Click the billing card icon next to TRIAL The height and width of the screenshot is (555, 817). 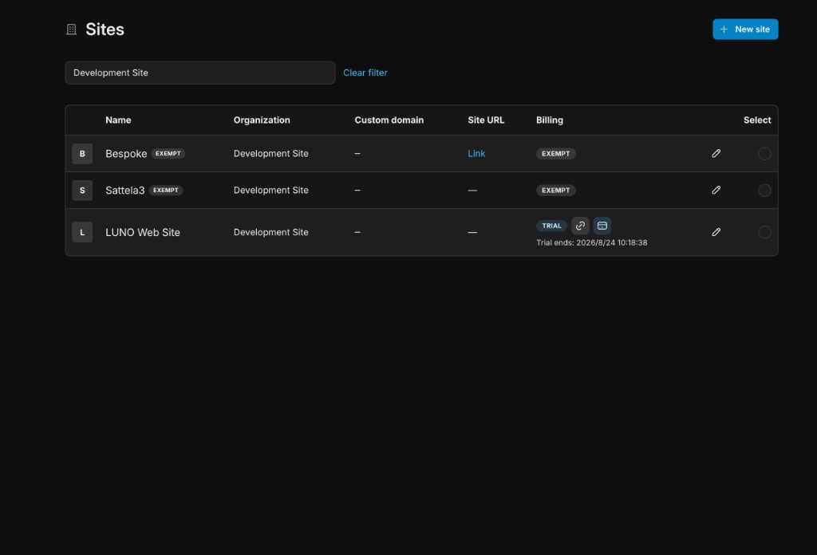point(602,226)
